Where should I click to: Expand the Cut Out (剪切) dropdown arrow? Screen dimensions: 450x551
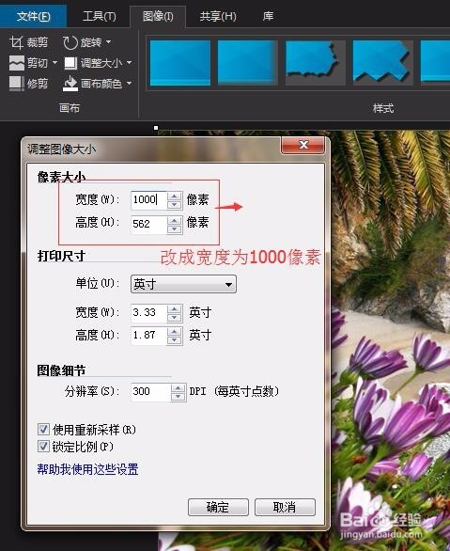tap(54, 63)
